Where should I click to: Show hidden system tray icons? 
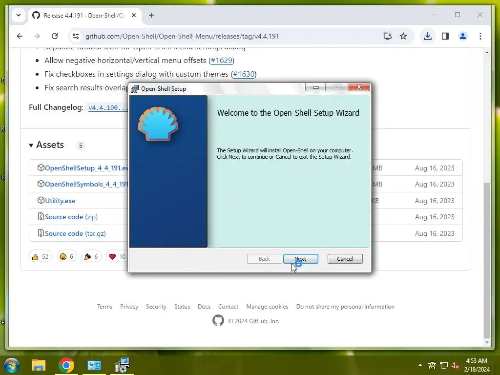tap(420, 365)
